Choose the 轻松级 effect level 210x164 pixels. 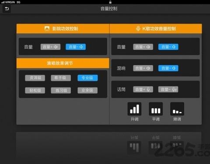35,91
